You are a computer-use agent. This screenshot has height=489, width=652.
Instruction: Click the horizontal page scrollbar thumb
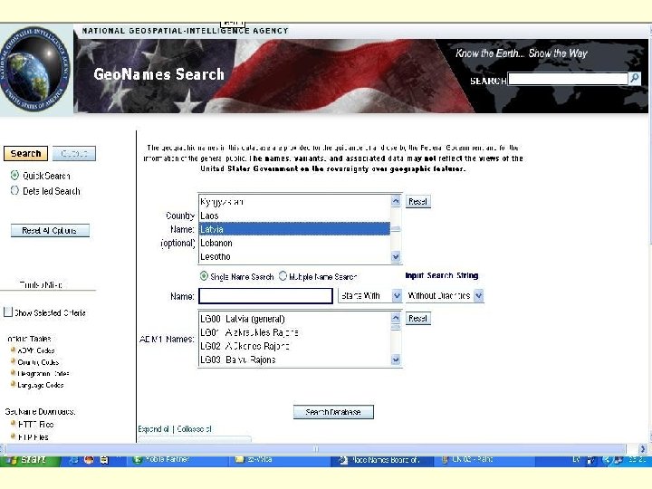315,449
